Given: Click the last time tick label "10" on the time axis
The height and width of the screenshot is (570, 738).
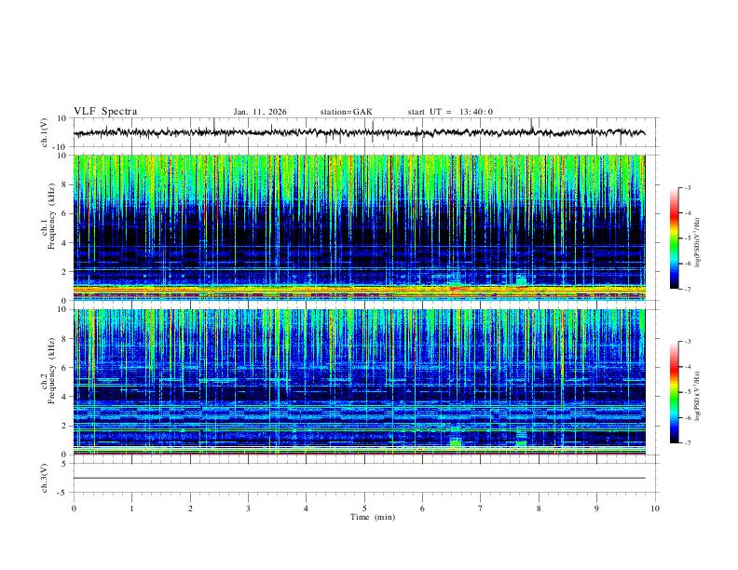Looking at the screenshot, I should click(x=655, y=509).
